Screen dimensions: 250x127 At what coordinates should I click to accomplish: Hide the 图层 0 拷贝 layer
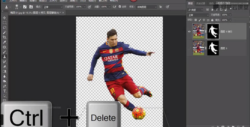(x=189, y=31)
